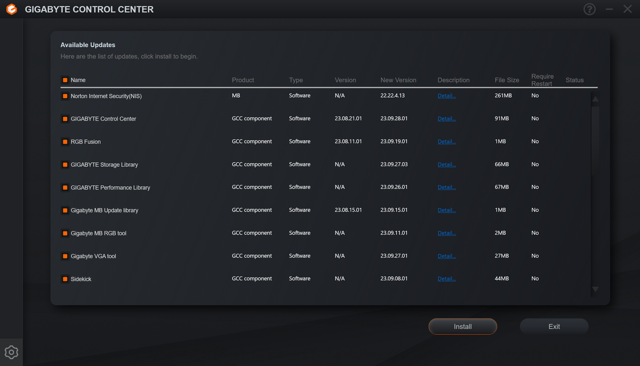Viewport: 640px width, 366px height.
Task: Open the help question mark icon
Action: [x=589, y=9]
